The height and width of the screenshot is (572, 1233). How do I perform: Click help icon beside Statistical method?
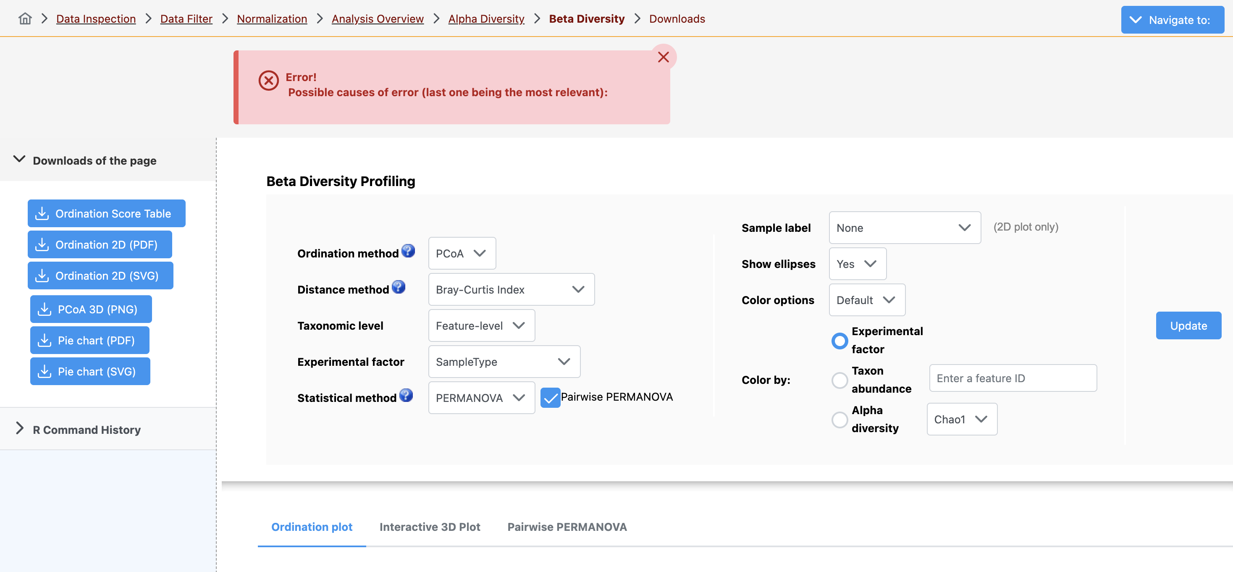(x=406, y=395)
